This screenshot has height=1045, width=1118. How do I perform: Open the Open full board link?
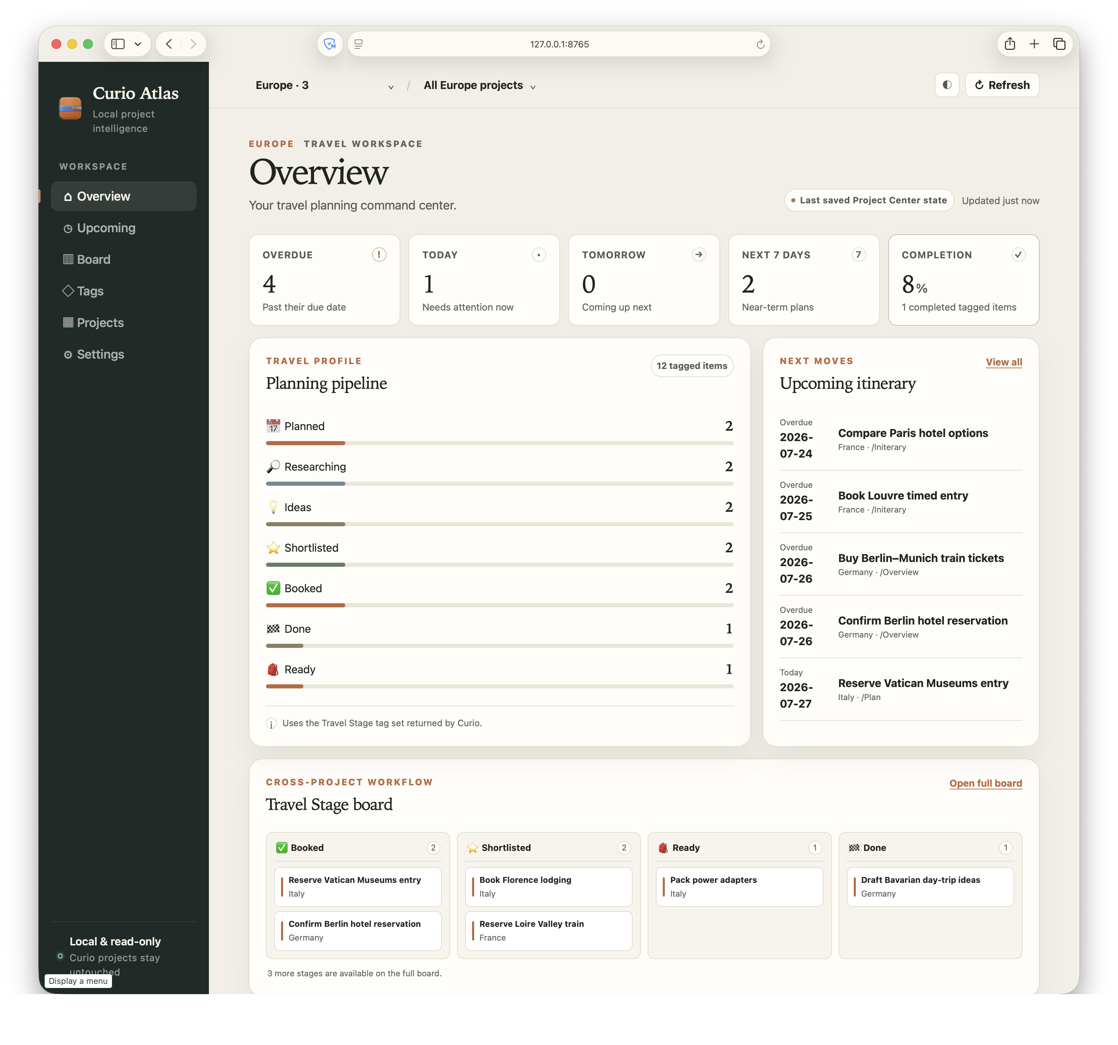tap(985, 784)
